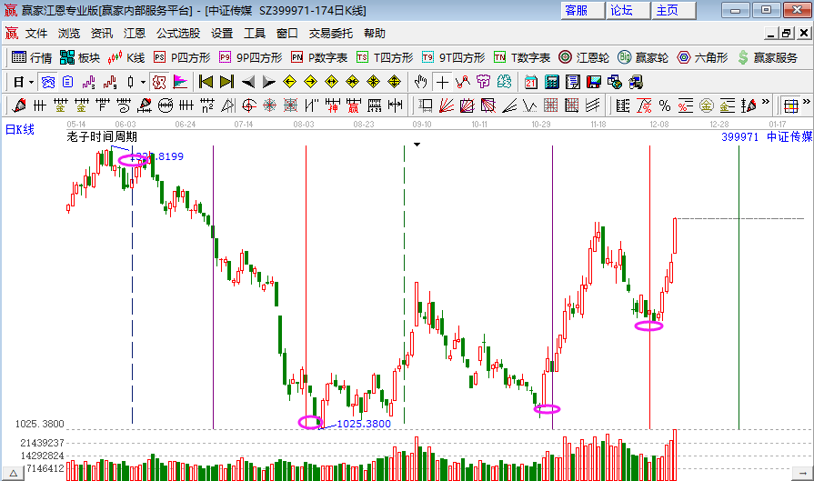Click the red 赢 ruler icon
The height and width of the screenshot is (481, 814).
(353, 105)
